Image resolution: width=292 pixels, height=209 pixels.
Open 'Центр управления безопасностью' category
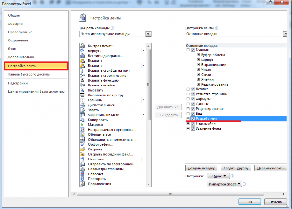point(36,91)
